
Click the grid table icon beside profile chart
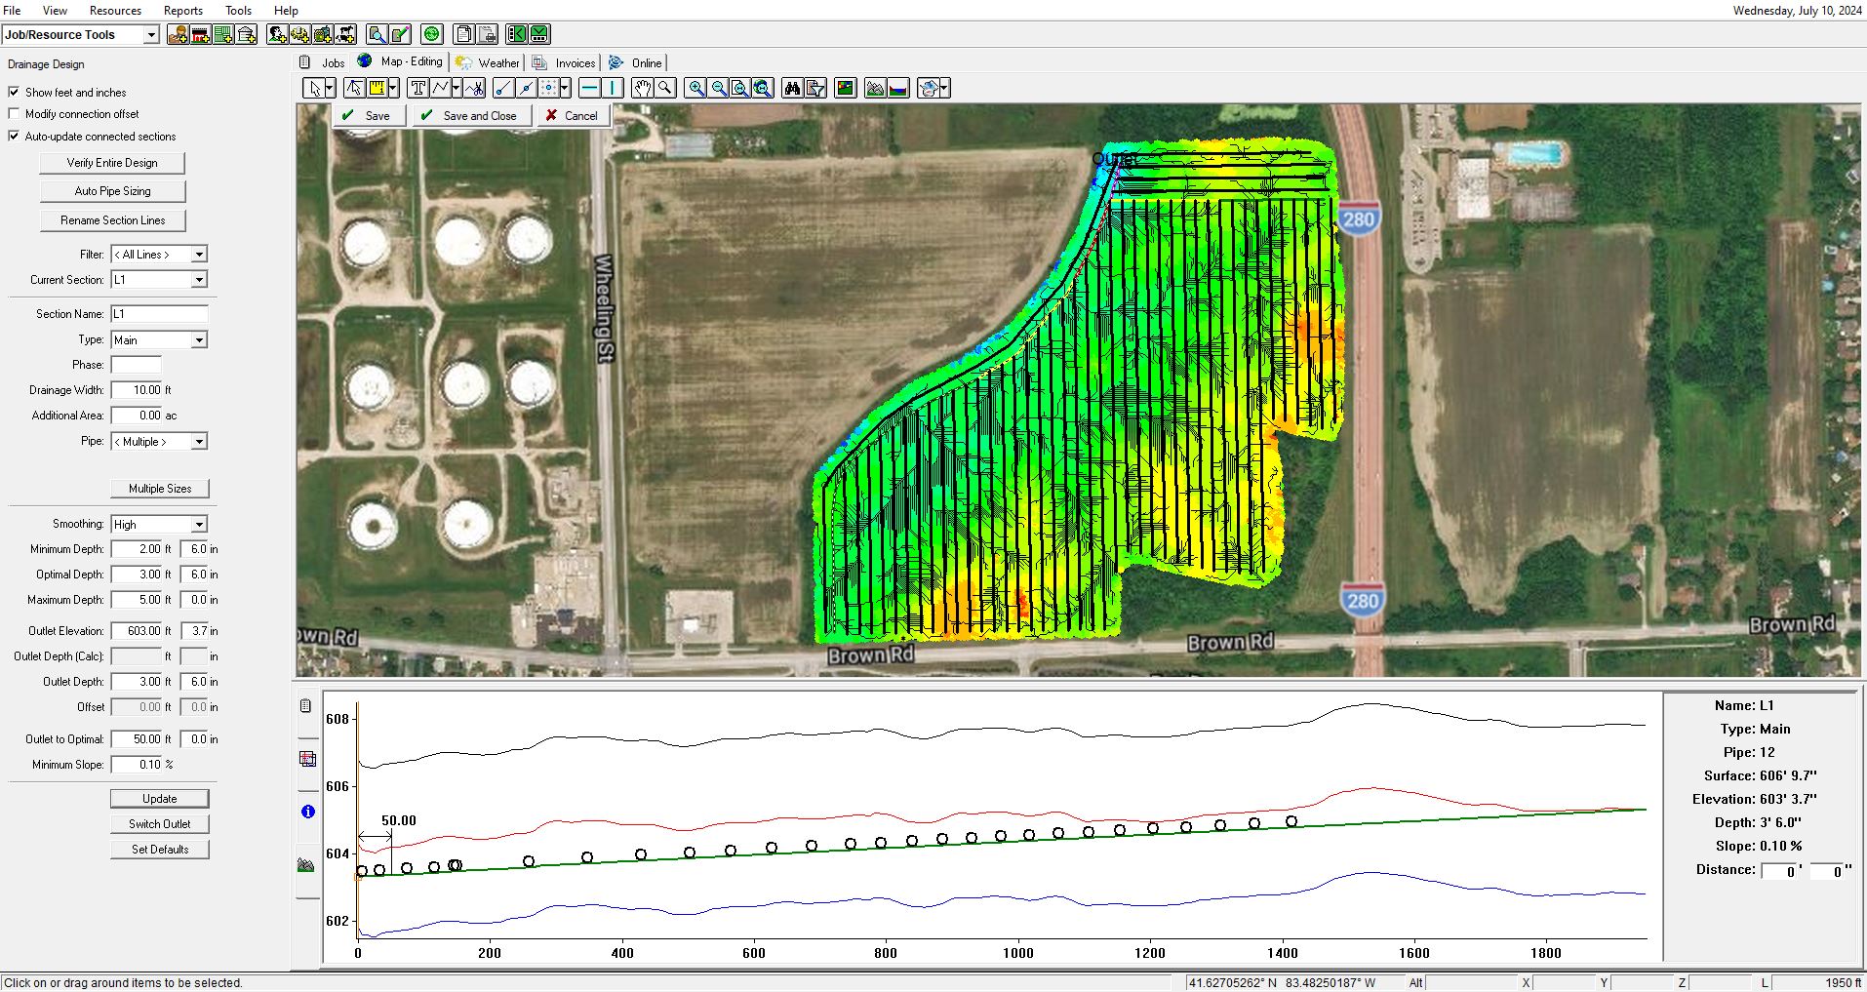[x=307, y=759]
